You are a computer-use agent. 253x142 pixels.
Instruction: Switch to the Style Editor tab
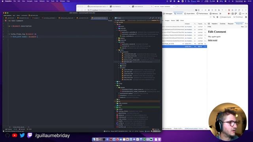[x=190, y=14]
